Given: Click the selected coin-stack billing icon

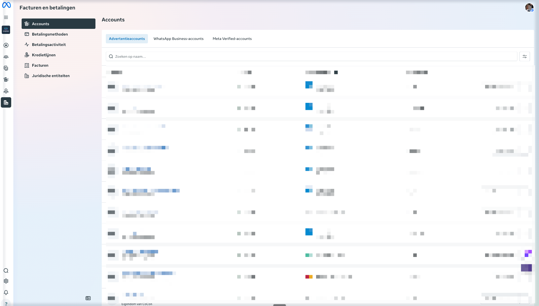Looking at the screenshot, I should pyautogui.click(x=6, y=103).
